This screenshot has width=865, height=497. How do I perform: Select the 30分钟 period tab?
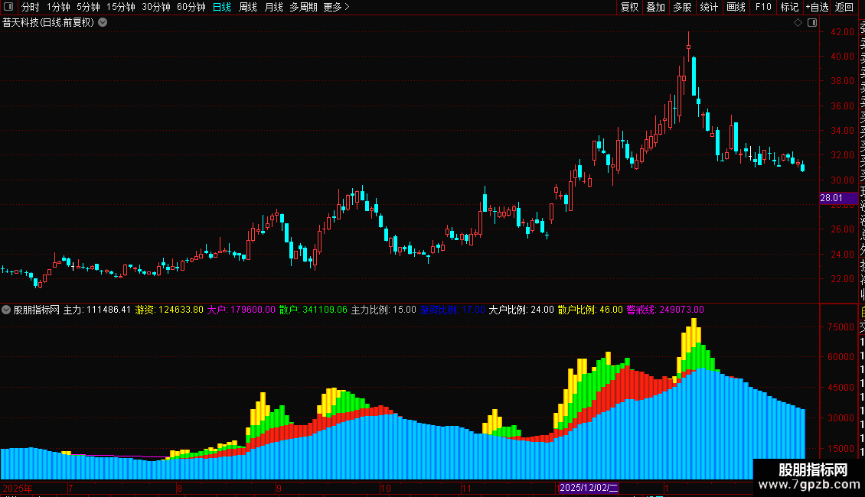(x=156, y=7)
